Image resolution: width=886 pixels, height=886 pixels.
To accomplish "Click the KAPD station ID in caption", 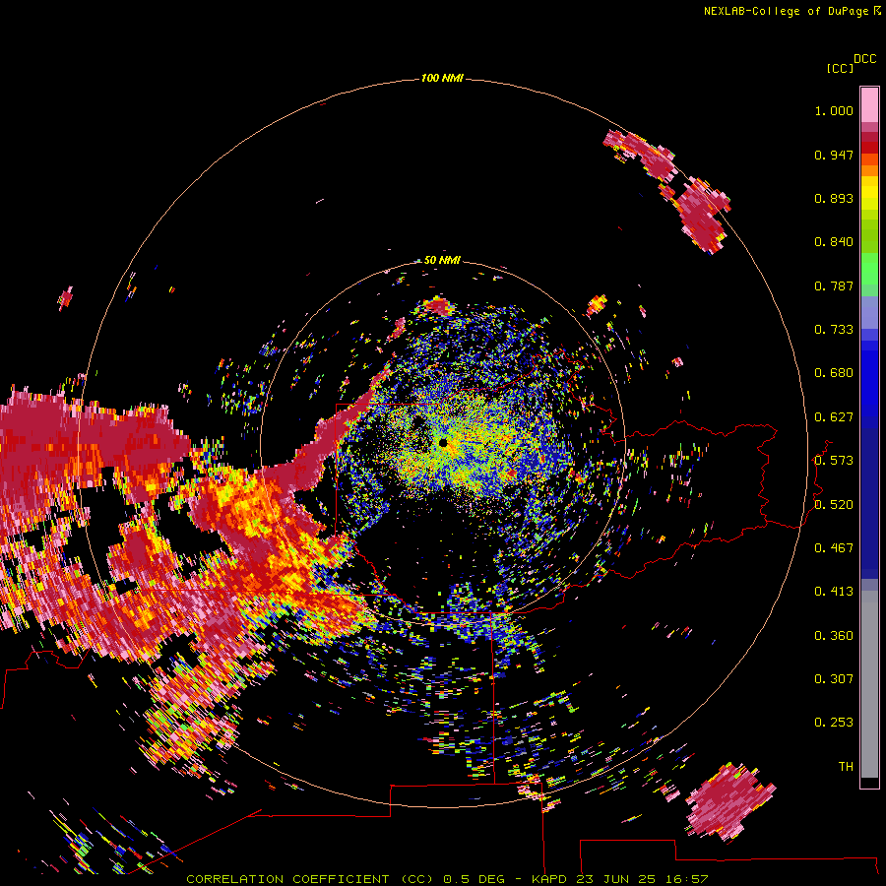I will point(551,879).
